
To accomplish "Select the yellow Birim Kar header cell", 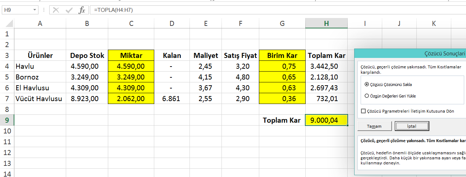I will [x=282, y=55].
